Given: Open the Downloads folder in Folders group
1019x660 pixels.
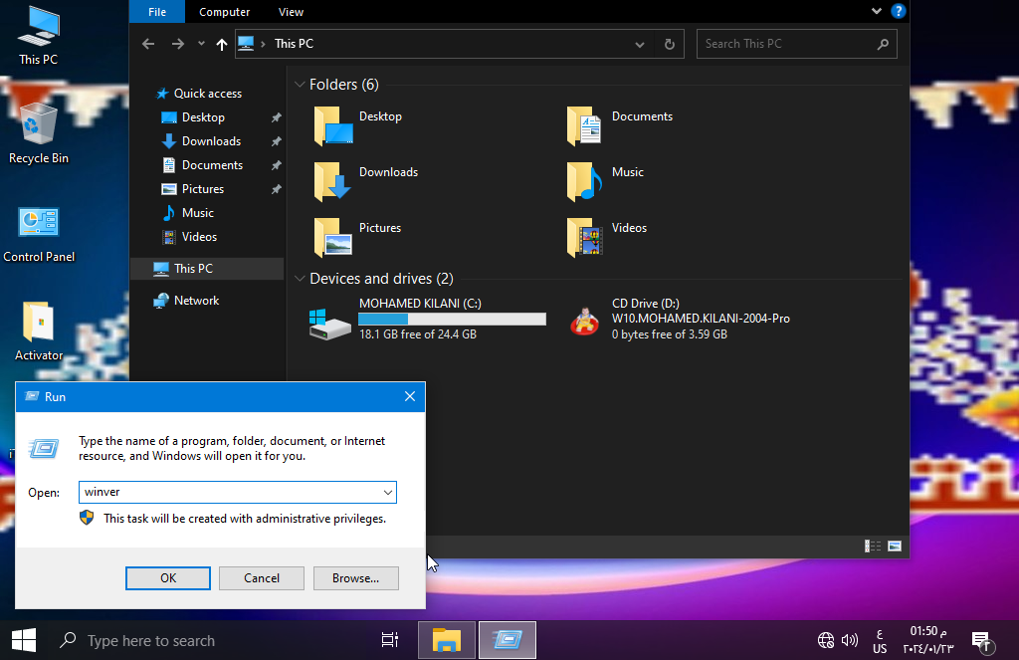Looking at the screenshot, I should pos(366,181).
